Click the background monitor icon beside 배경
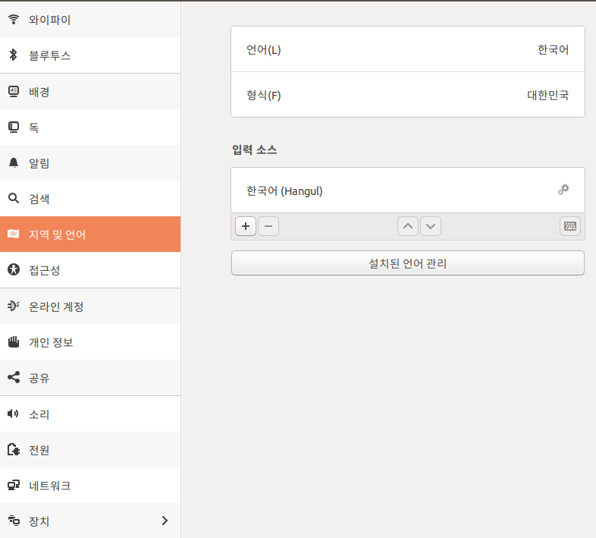 [14, 91]
